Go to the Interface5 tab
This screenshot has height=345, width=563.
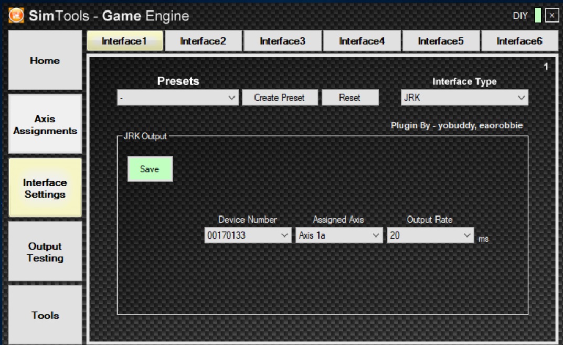point(441,41)
